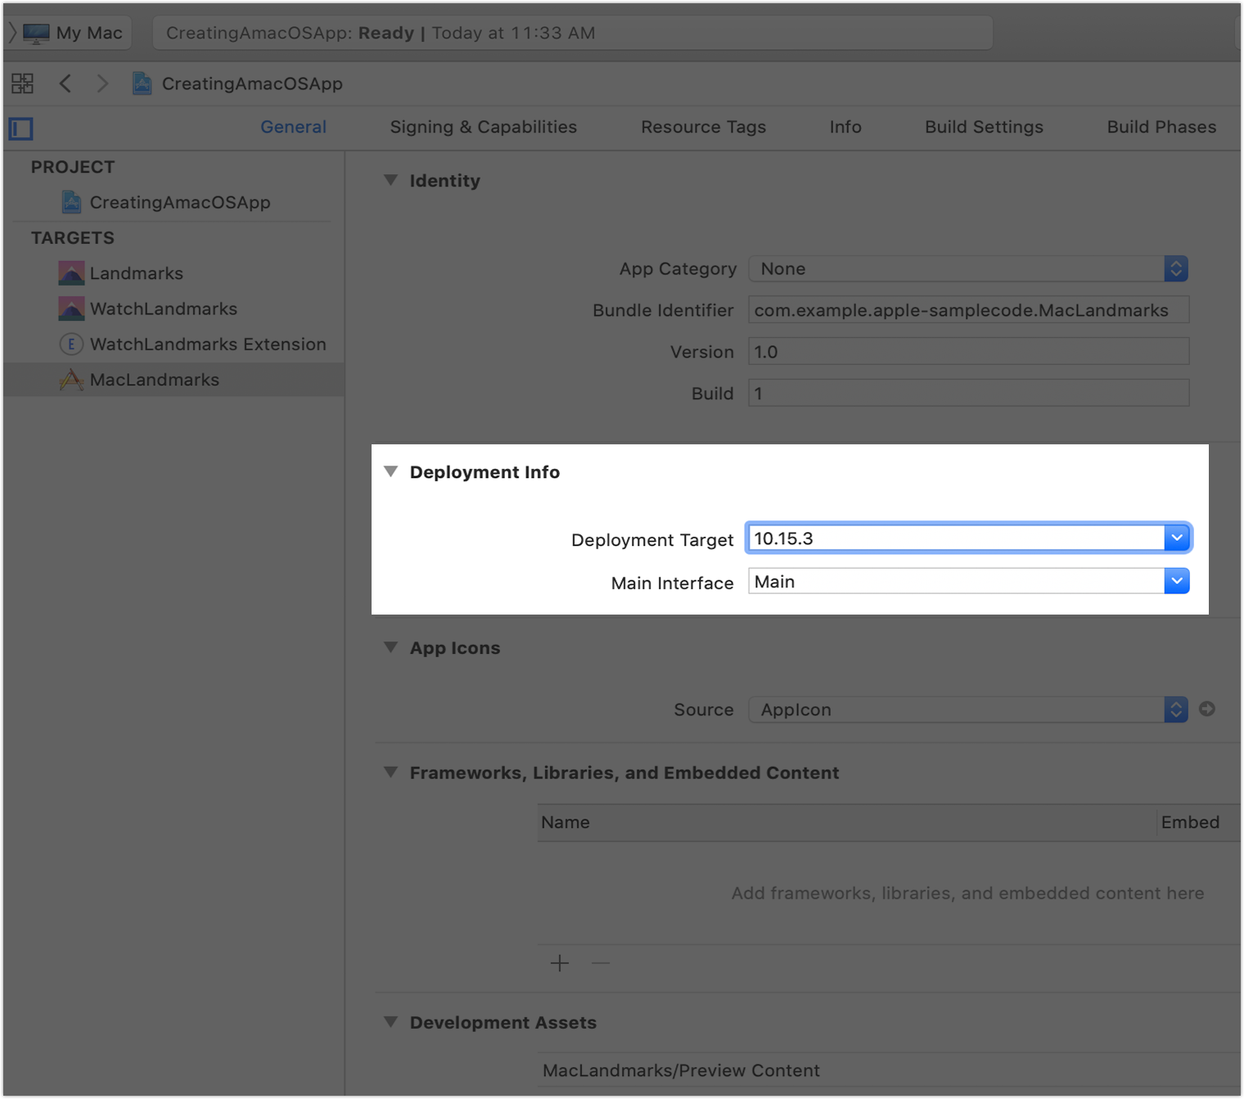Click the Name column header
Viewport: 1244px width, 1099px height.
[x=847, y=822]
